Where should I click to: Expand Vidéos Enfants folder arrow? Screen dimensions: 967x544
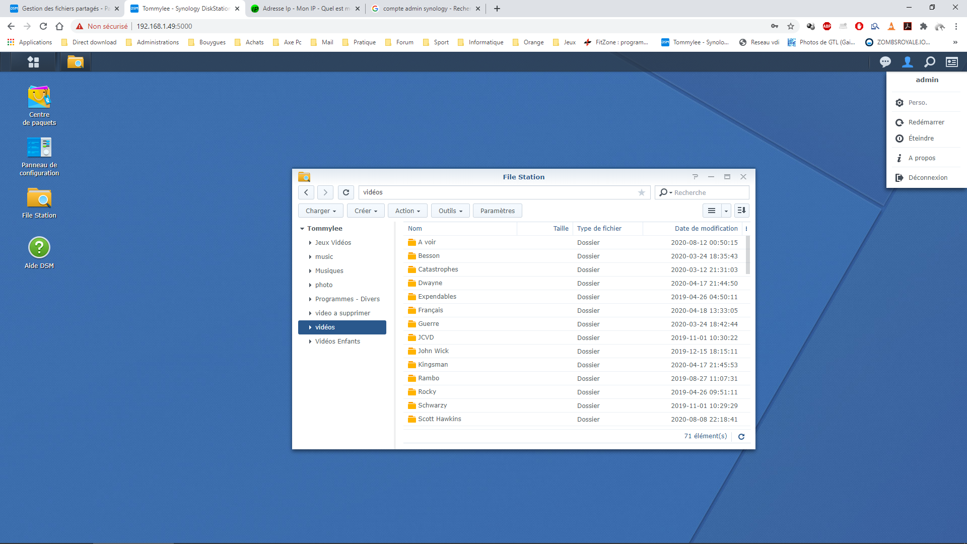click(310, 342)
